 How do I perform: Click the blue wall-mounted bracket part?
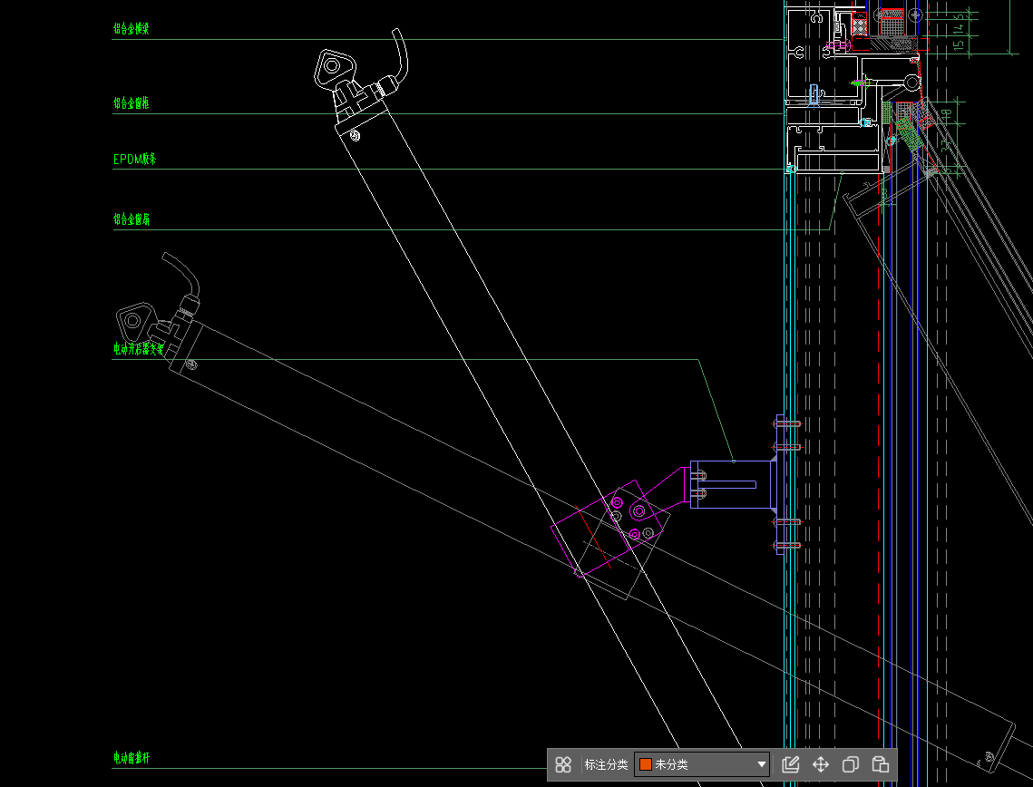tap(733, 485)
